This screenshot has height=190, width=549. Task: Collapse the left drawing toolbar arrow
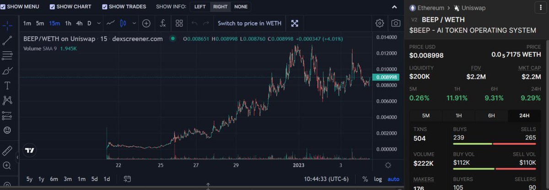coord(17,157)
